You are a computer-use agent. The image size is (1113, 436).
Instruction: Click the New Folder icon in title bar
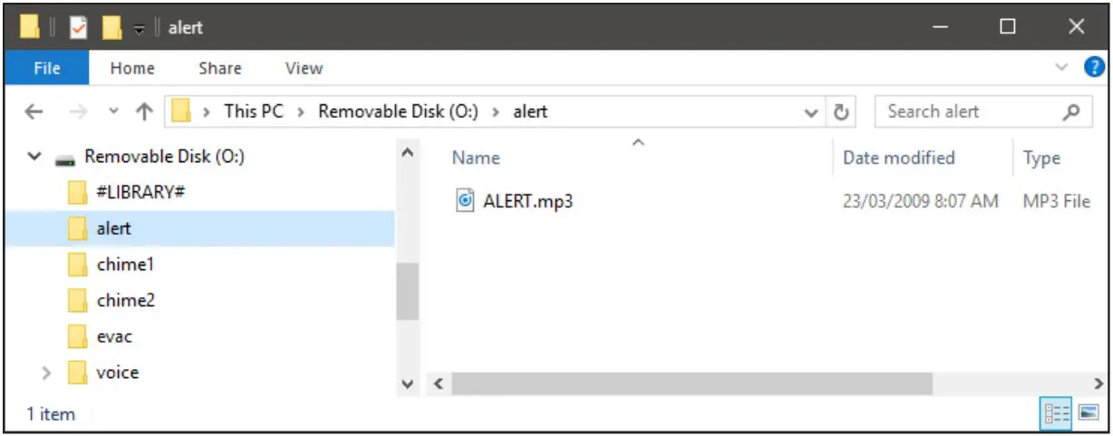(111, 28)
